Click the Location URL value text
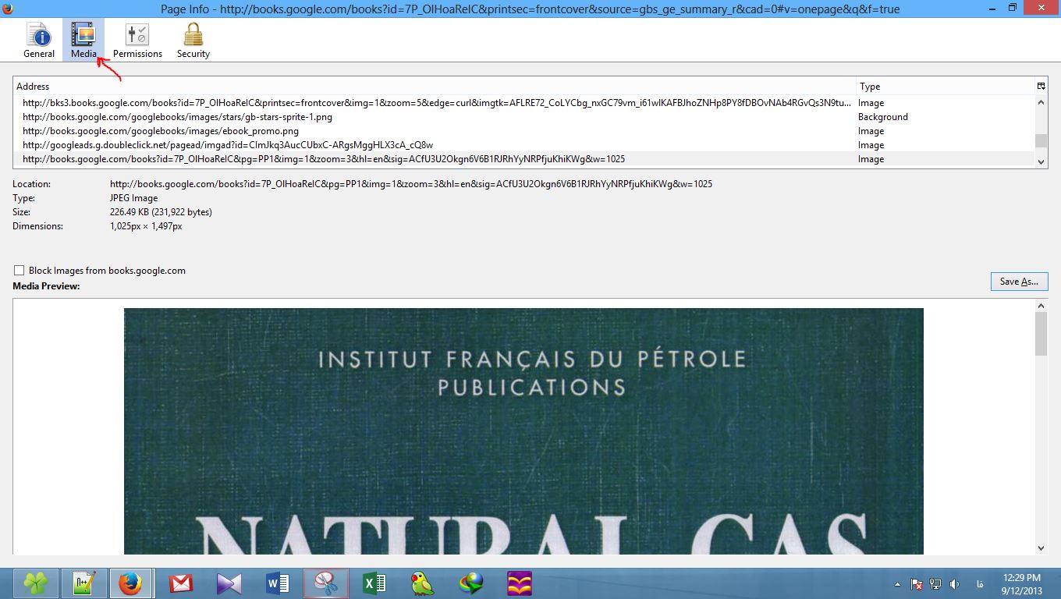Viewport: 1061px width, 599px height. [411, 184]
